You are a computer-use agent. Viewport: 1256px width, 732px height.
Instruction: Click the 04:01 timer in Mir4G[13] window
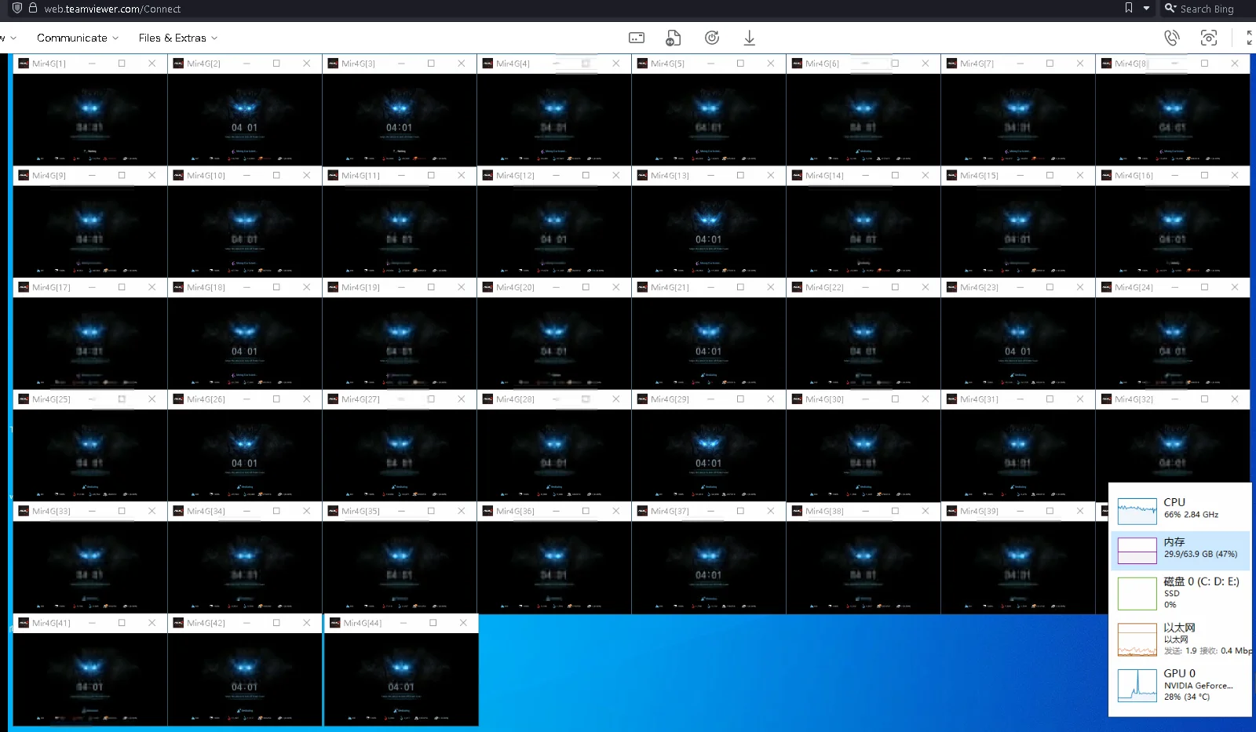708,239
